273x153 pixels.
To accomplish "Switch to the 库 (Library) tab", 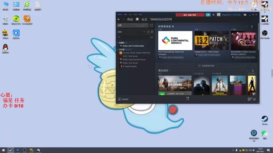I will (x=137, y=19).
